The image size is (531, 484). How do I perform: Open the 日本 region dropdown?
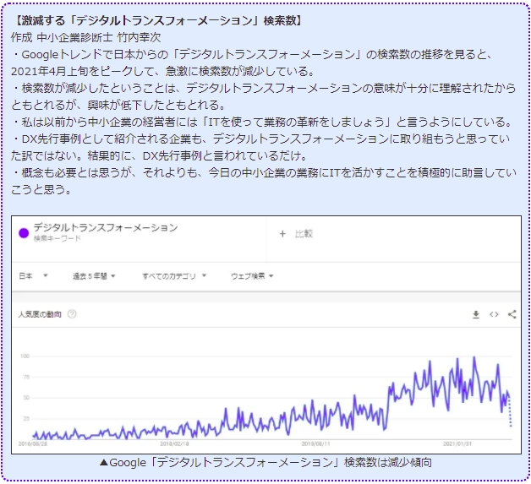point(33,276)
